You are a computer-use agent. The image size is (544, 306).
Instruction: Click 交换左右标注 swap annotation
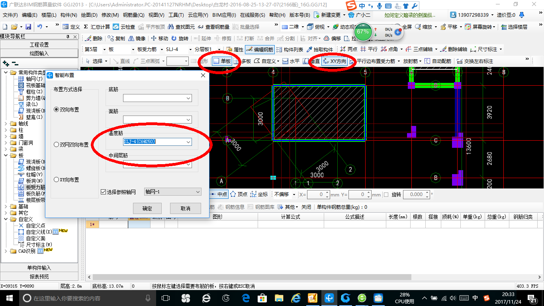click(x=475, y=61)
